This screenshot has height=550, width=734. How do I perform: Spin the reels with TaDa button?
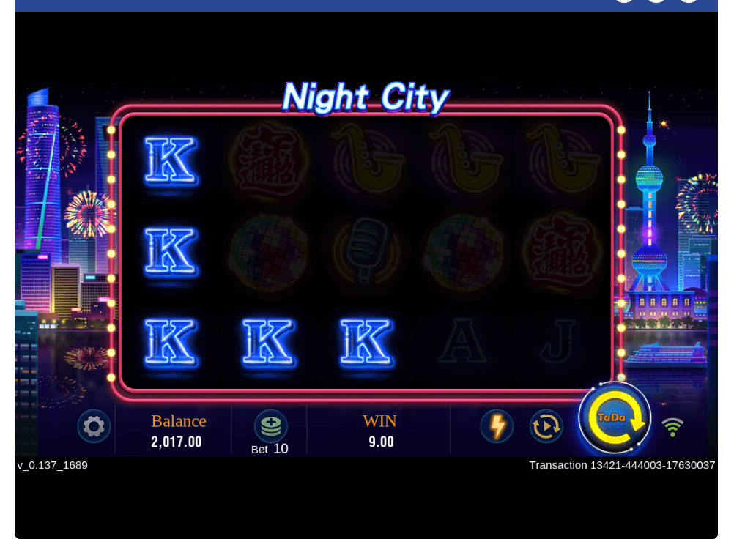(615, 418)
